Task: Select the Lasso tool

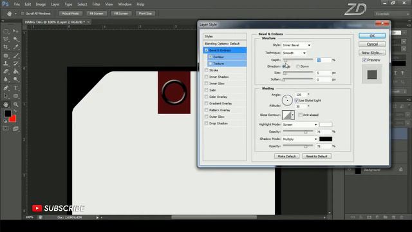Action: tap(6, 39)
